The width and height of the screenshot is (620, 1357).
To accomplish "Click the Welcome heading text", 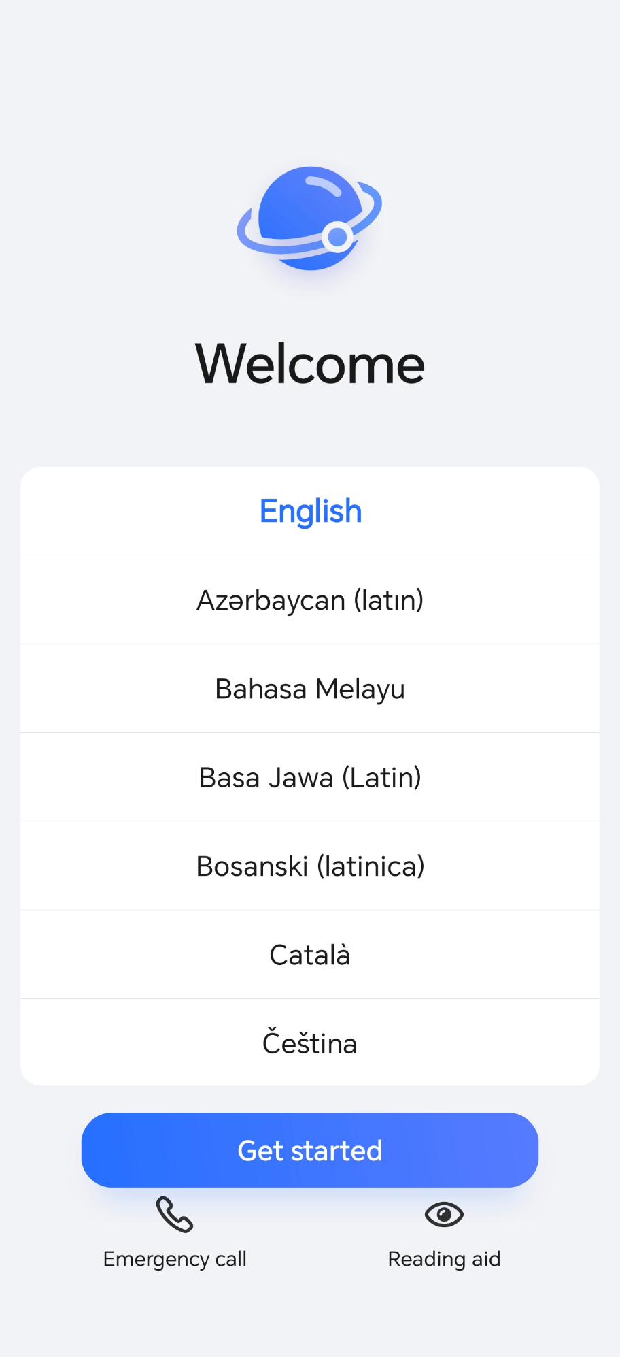I will 310,364.
